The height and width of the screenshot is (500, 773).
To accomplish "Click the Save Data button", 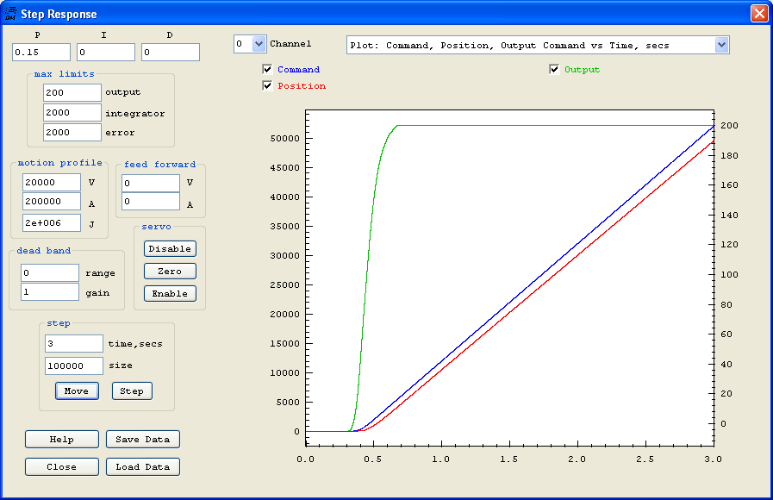I will (143, 440).
